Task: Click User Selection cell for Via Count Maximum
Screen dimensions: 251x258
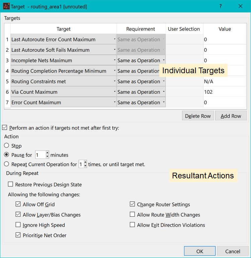Action: pos(184,92)
